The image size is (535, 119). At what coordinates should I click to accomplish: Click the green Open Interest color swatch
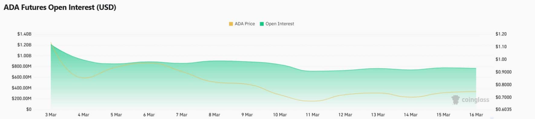(x=262, y=24)
